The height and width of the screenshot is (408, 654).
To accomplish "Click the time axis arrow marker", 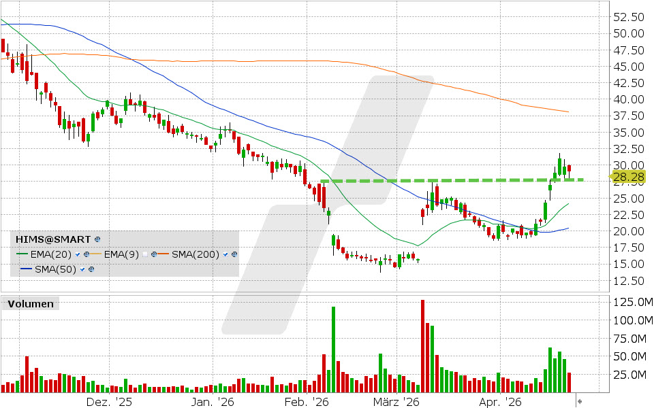I will 579,401.
